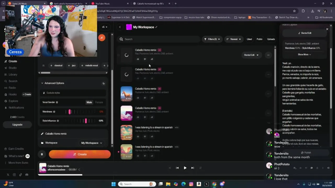
Task: Toggle repeat in the player bar
Action: pyautogui.click(x=200, y=168)
